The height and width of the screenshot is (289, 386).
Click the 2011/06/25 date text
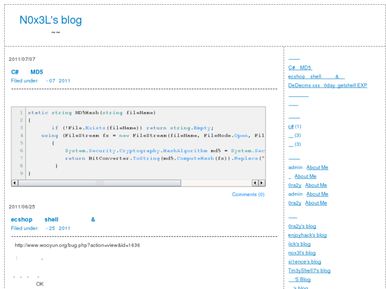(22, 207)
